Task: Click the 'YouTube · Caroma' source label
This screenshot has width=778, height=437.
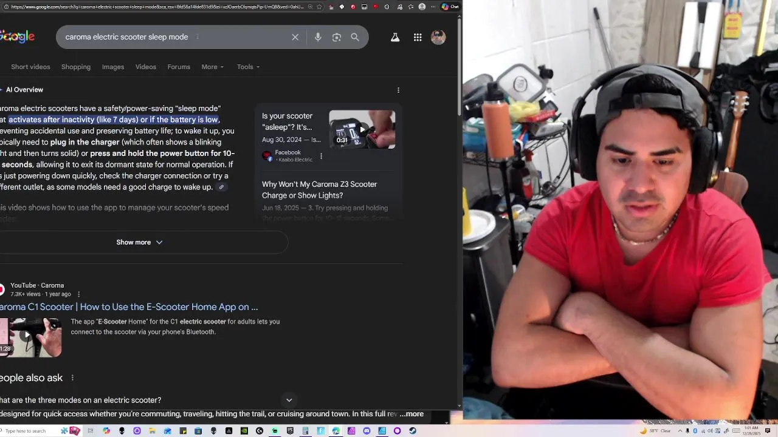Action: pyautogui.click(x=37, y=285)
